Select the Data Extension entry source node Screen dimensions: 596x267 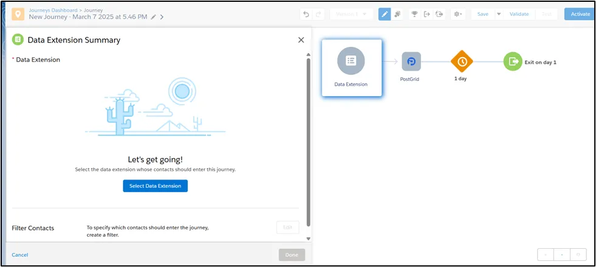pos(351,68)
